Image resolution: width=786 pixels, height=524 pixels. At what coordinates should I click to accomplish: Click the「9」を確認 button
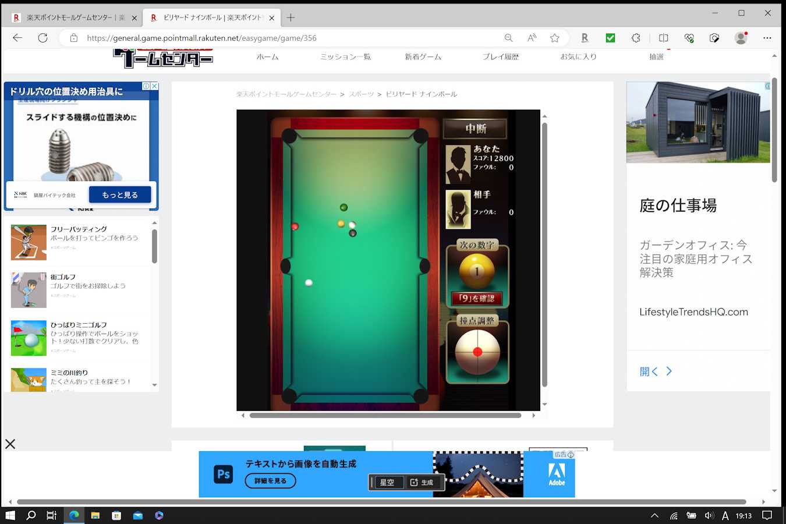point(477,298)
